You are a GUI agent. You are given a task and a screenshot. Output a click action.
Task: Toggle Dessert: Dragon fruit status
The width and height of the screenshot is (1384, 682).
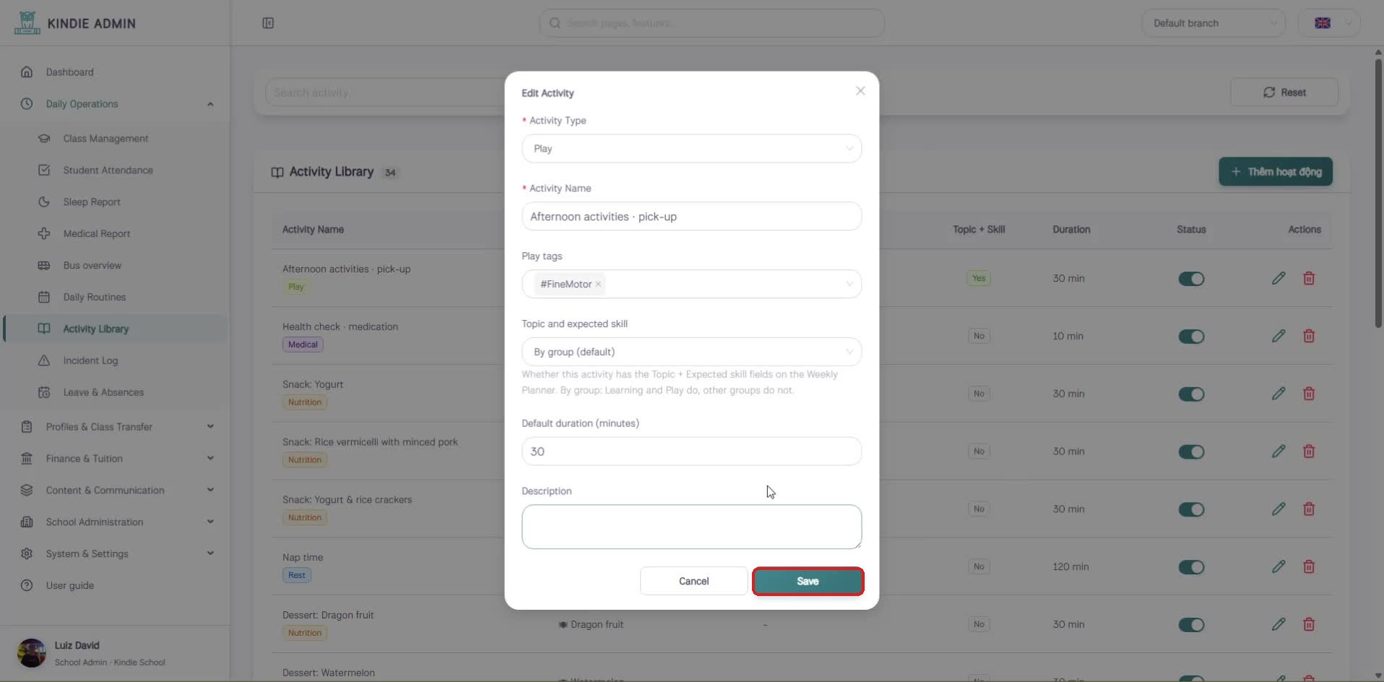1191,625
